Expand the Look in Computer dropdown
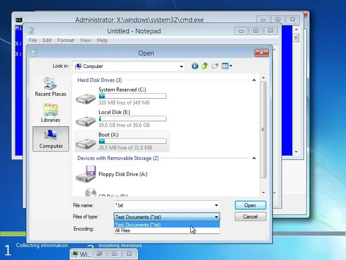Screen dimensions: 346x260 click(181, 66)
